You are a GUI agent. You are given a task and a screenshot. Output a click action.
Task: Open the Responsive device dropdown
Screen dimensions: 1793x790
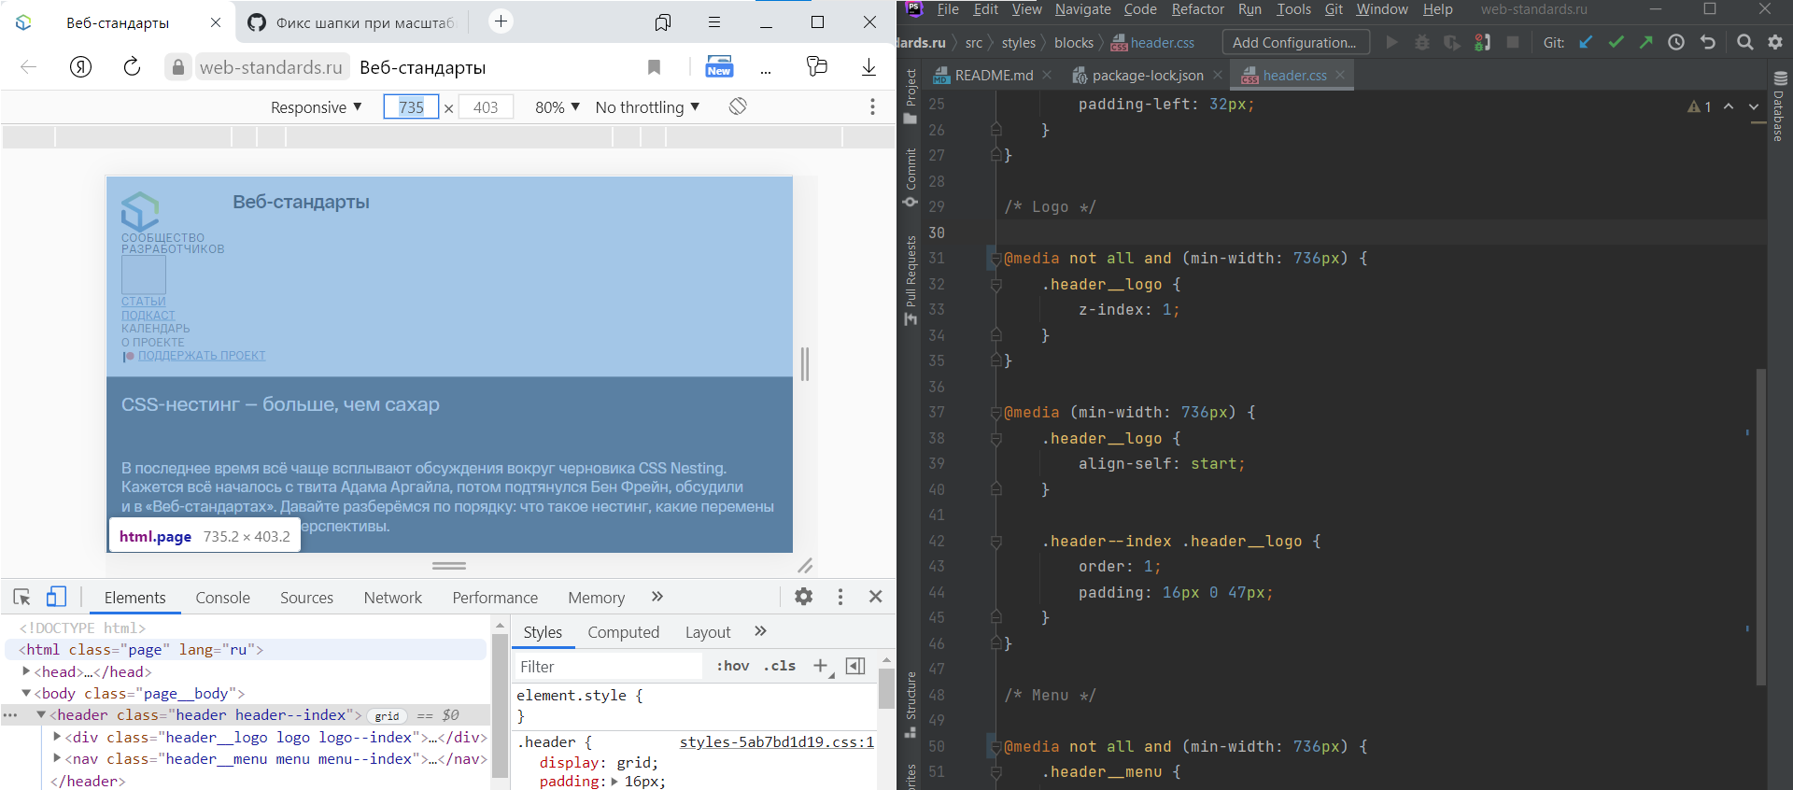(x=316, y=107)
